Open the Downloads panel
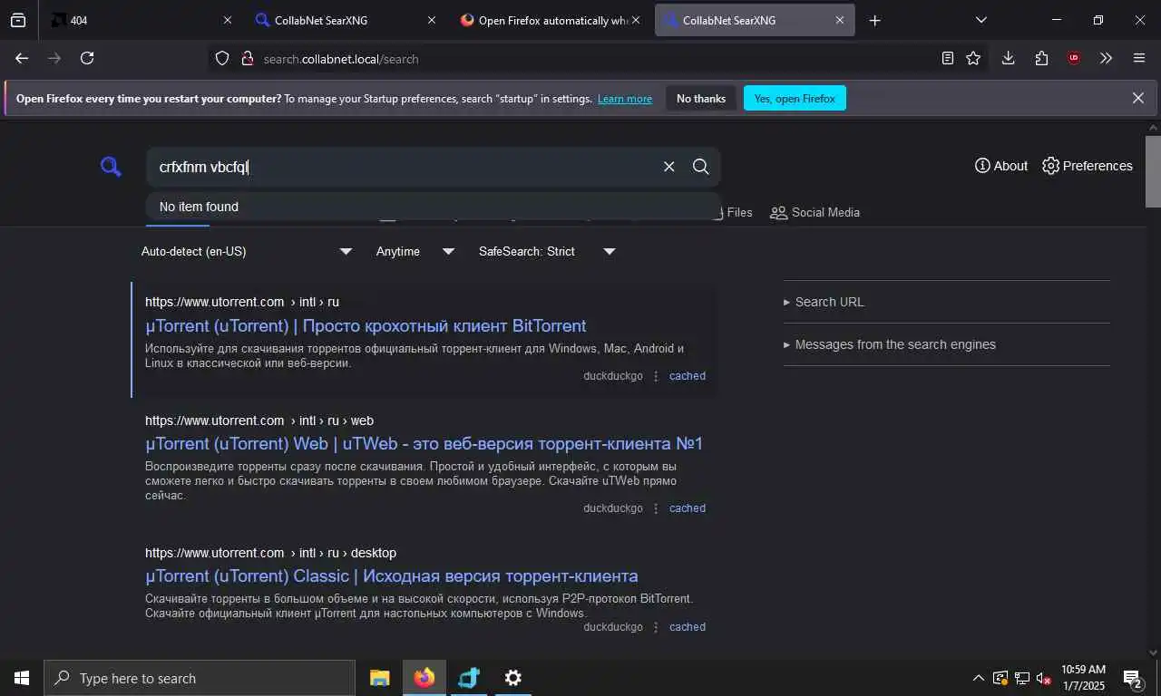The image size is (1161, 696). [x=1008, y=58]
